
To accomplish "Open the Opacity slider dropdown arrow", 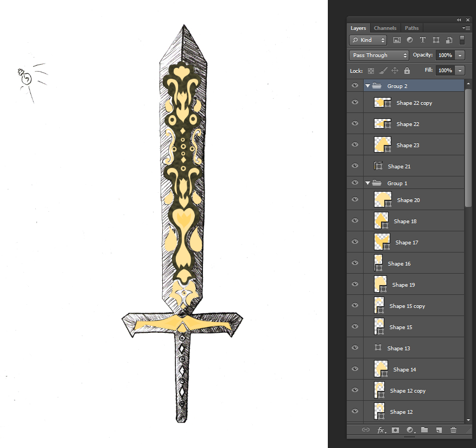I will (x=460, y=55).
